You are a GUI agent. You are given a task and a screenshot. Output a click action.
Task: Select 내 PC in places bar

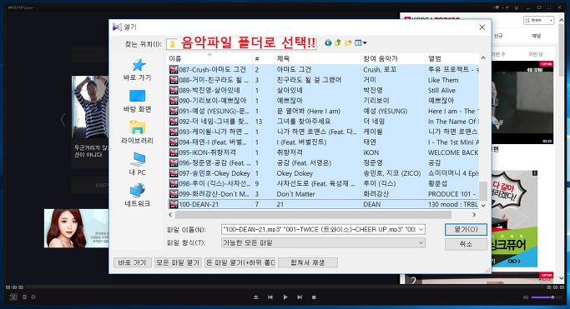click(x=138, y=164)
